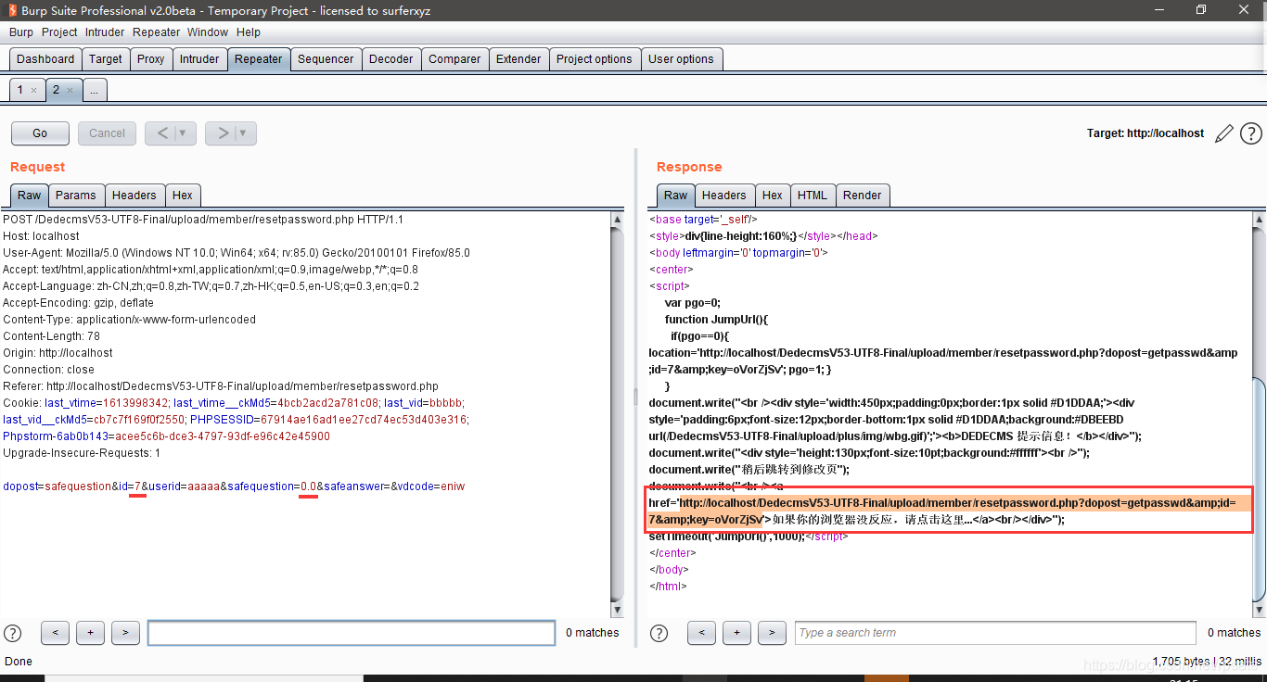
Task: Open the Repeater menu
Action: click(157, 32)
